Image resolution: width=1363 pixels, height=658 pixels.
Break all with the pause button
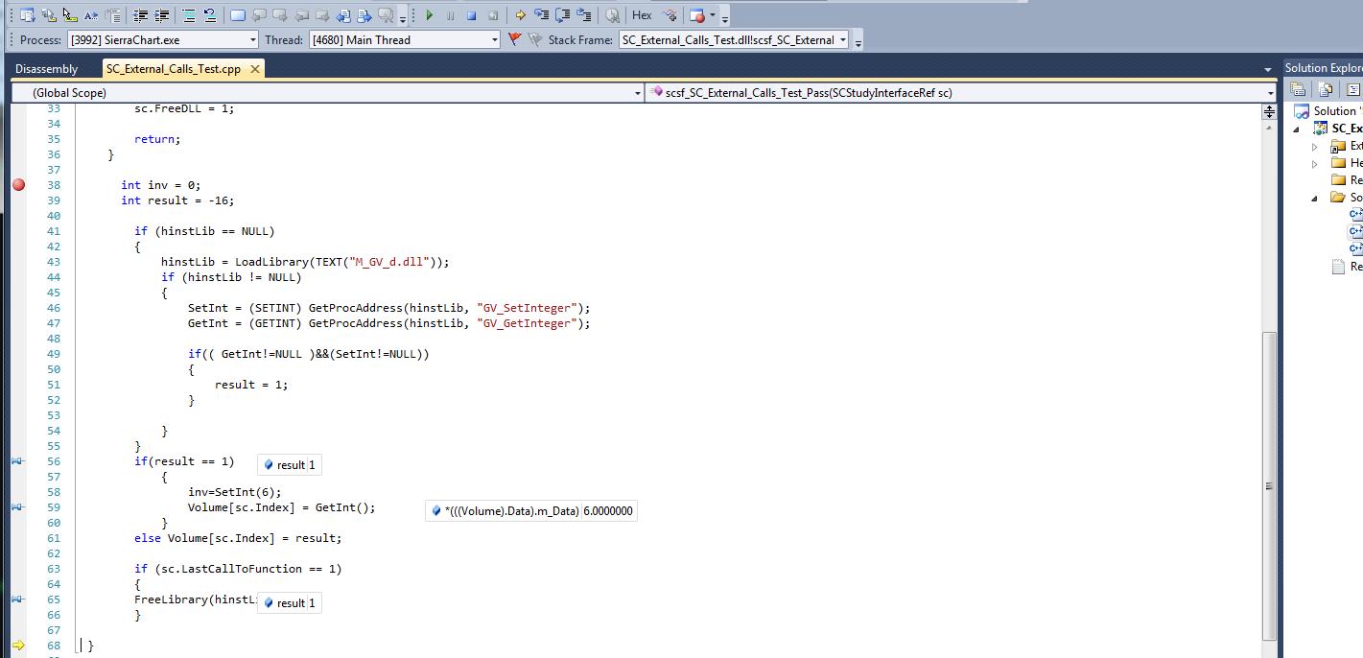pos(450,15)
